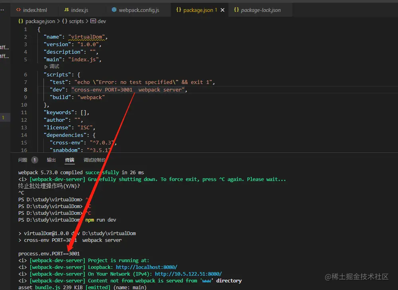Click the "Project is running at:" terminal line
Viewport: 398px width, 290px height.
[x=119, y=260]
